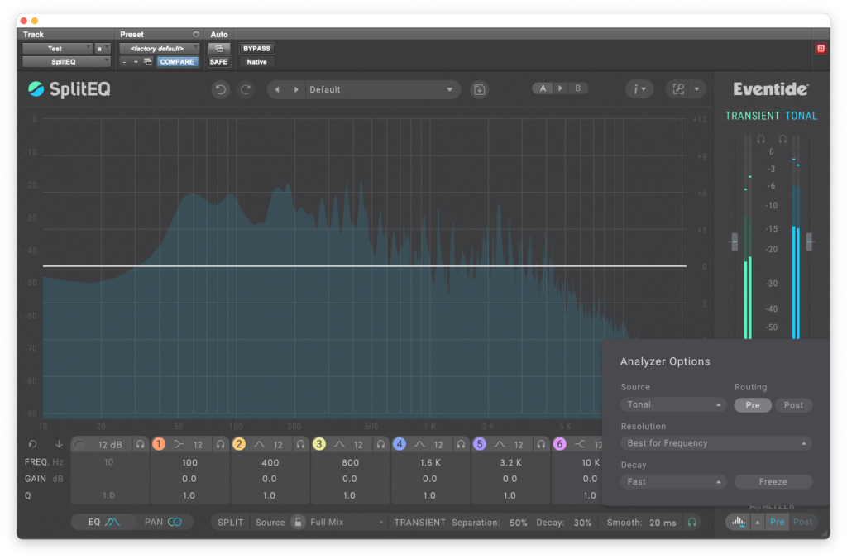Select Post routing in Analyzer Options
This screenshot has width=847, height=559.
point(793,405)
